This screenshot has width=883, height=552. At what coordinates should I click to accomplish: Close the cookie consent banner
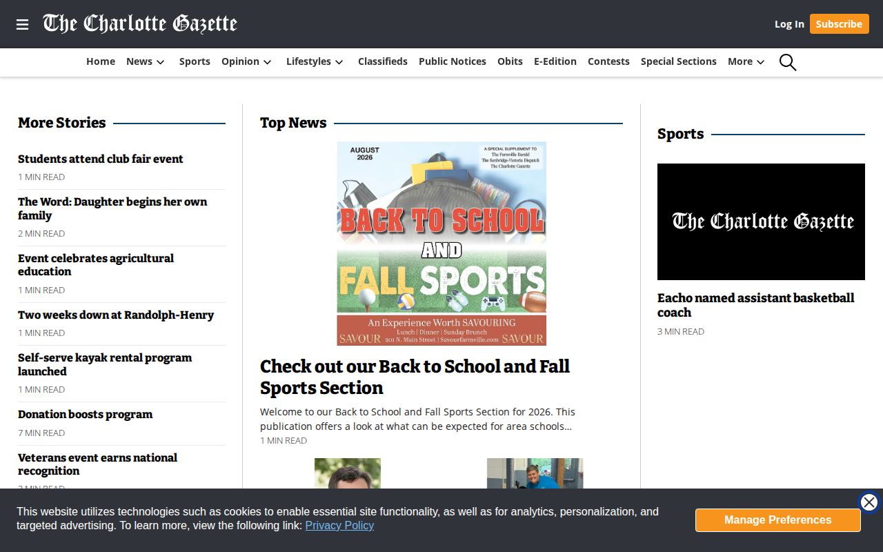(869, 502)
